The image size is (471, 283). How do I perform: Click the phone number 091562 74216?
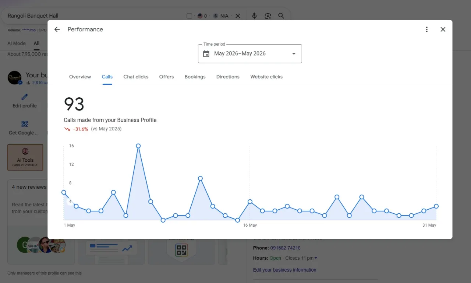pos(285,248)
